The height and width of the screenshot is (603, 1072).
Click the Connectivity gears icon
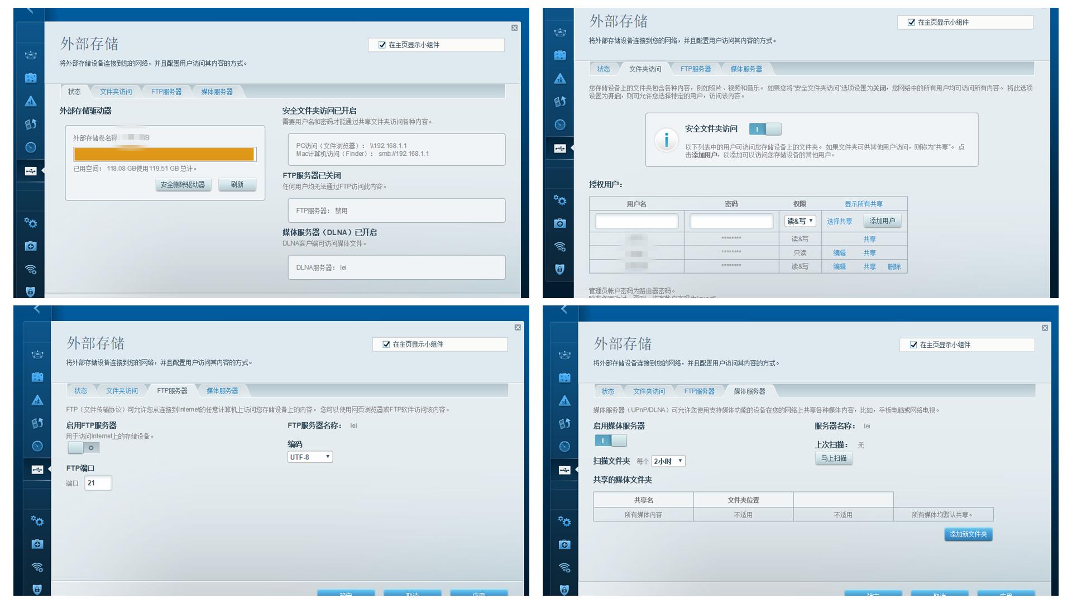(x=31, y=222)
